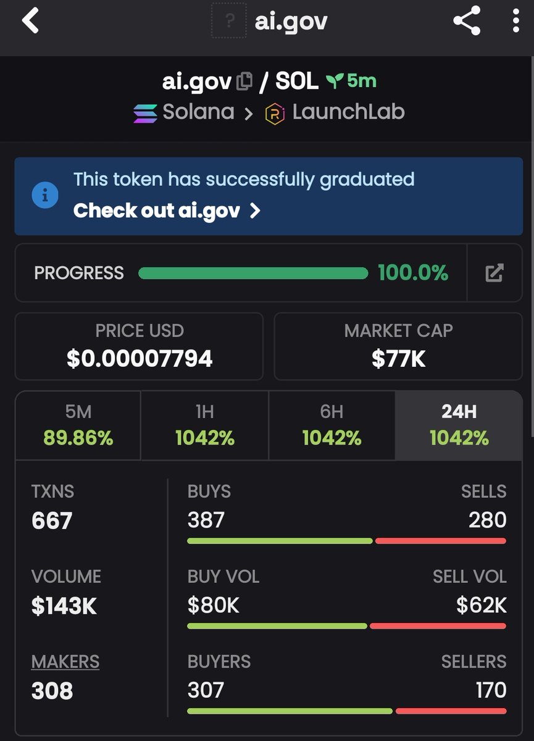The width and height of the screenshot is (534, 741).
Task: Tap the 5m pair age label
Action: 362,81
